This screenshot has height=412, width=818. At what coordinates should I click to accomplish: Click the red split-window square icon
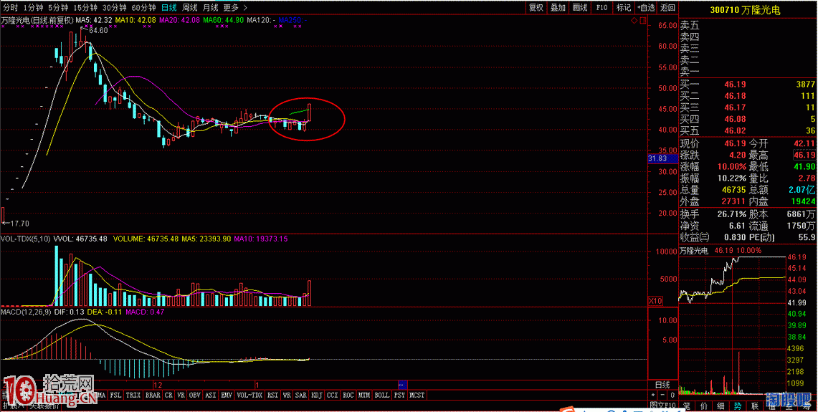pos(642,21)
